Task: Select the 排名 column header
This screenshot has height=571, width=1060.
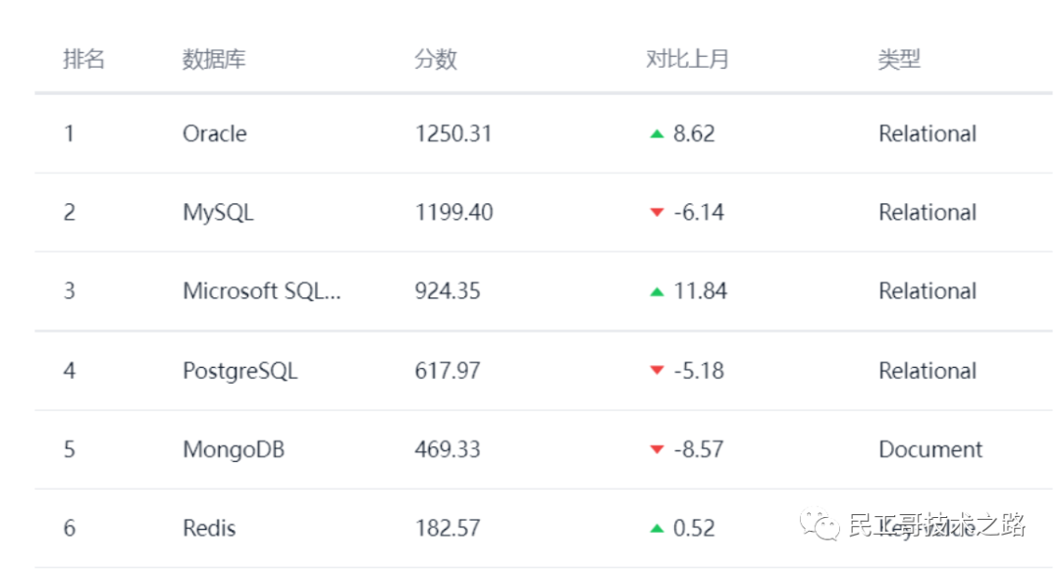Action: (x=84, y=59)
